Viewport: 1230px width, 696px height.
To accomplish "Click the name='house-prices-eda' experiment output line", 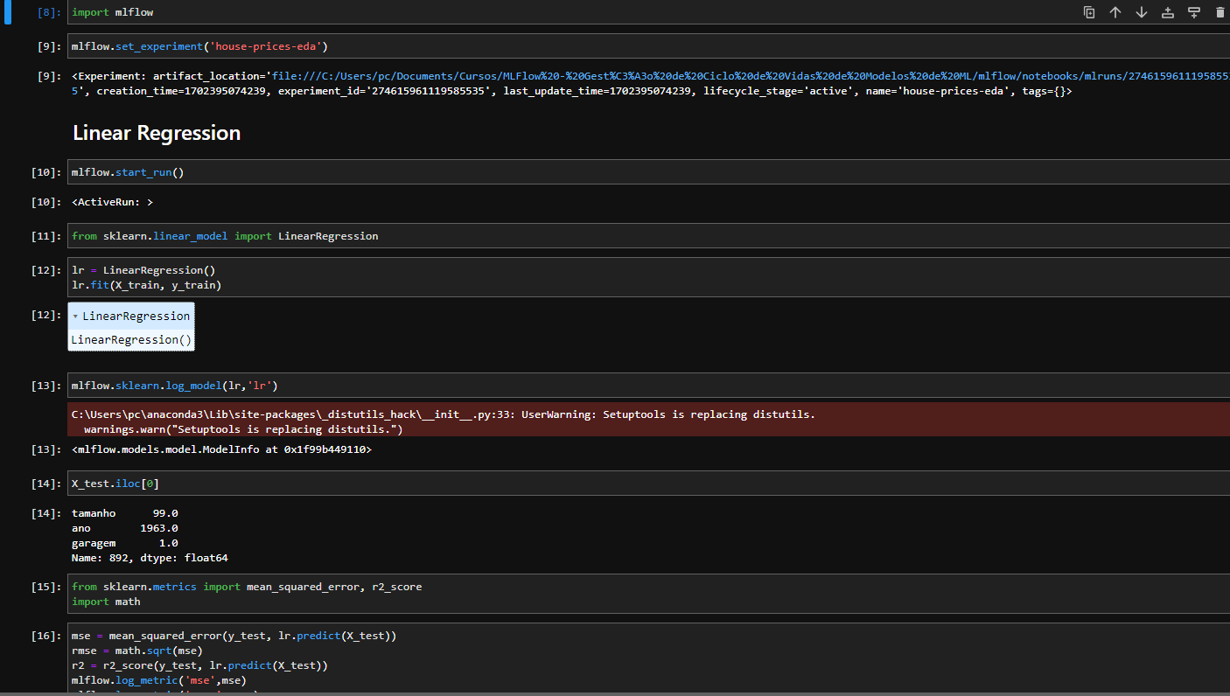I will [x=572, y=91].
